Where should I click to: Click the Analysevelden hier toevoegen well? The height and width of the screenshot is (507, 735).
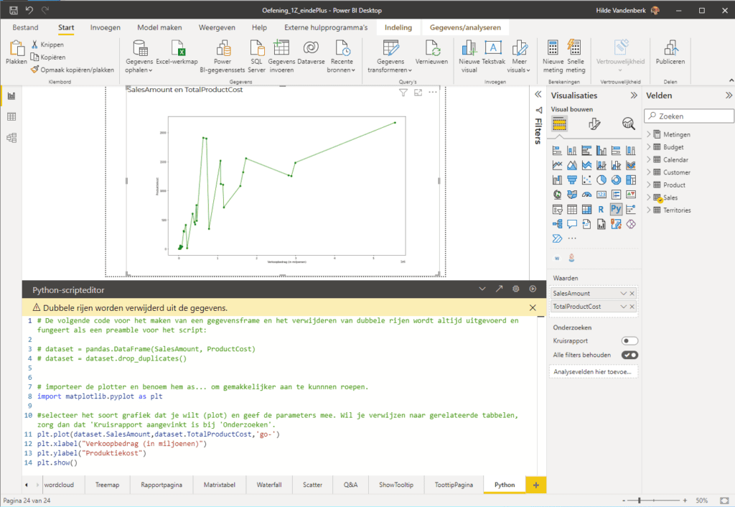[x=593, y=371]
